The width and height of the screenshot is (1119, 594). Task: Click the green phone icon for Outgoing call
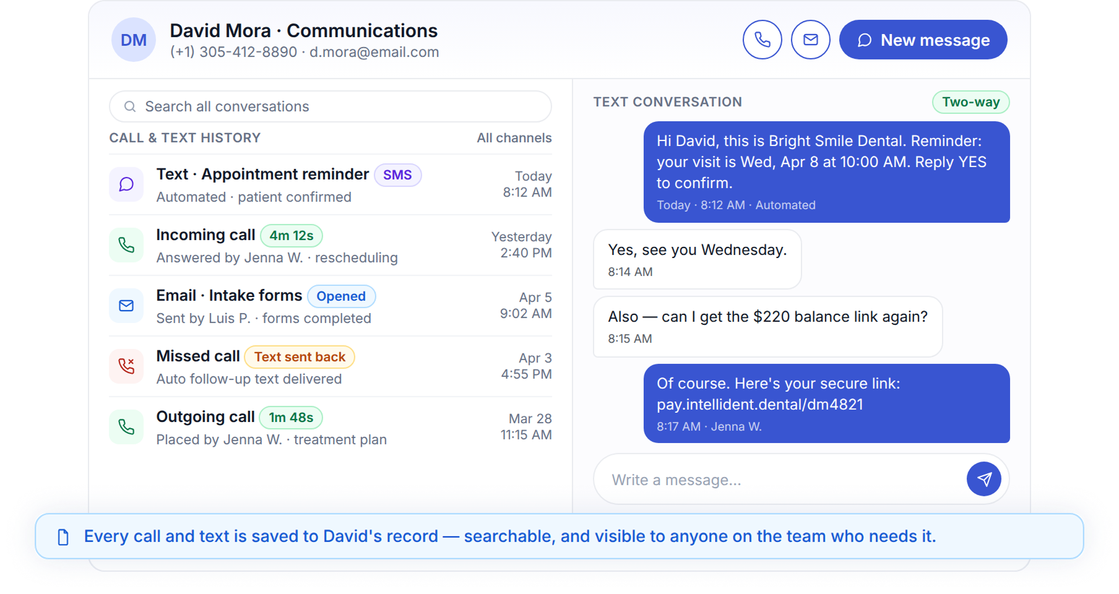pos(126,427)
